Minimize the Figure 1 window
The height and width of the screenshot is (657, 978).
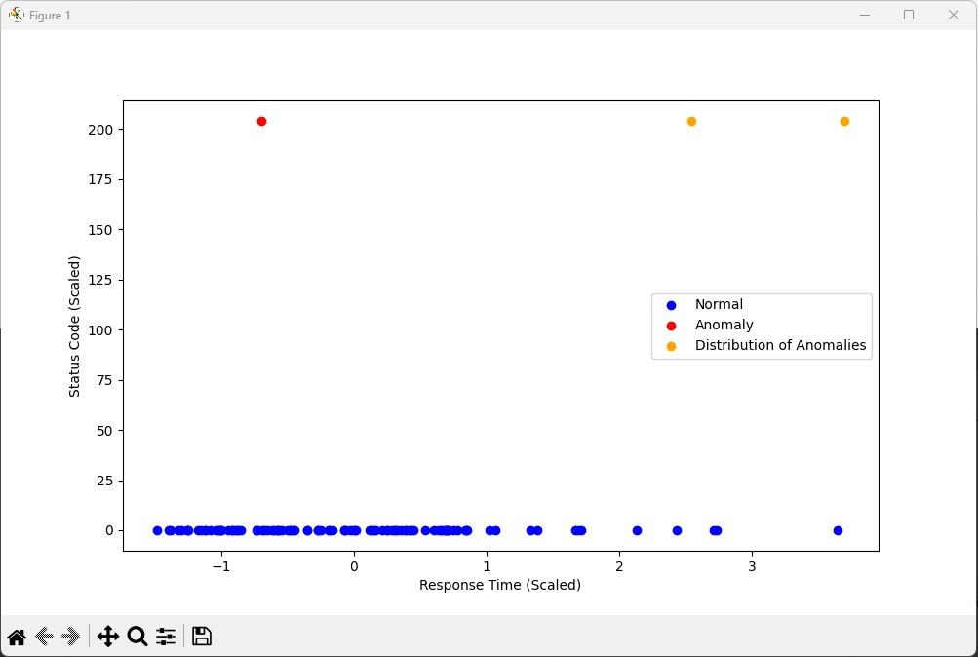(865, 15)
